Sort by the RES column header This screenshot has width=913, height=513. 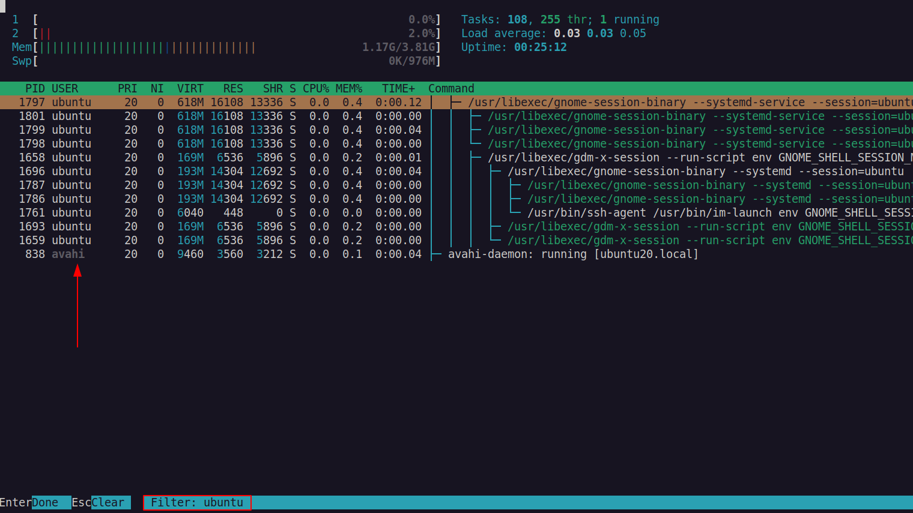(233, 89)
